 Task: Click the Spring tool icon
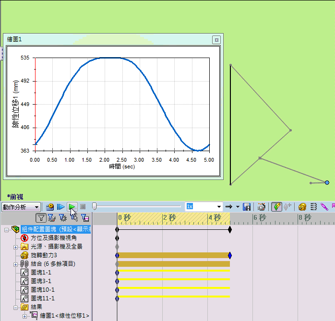[313, 207]
